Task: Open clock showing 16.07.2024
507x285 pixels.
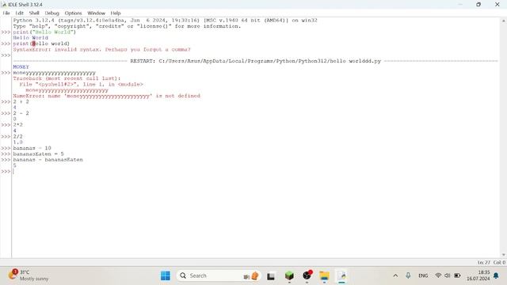Action: click(478, 275)
